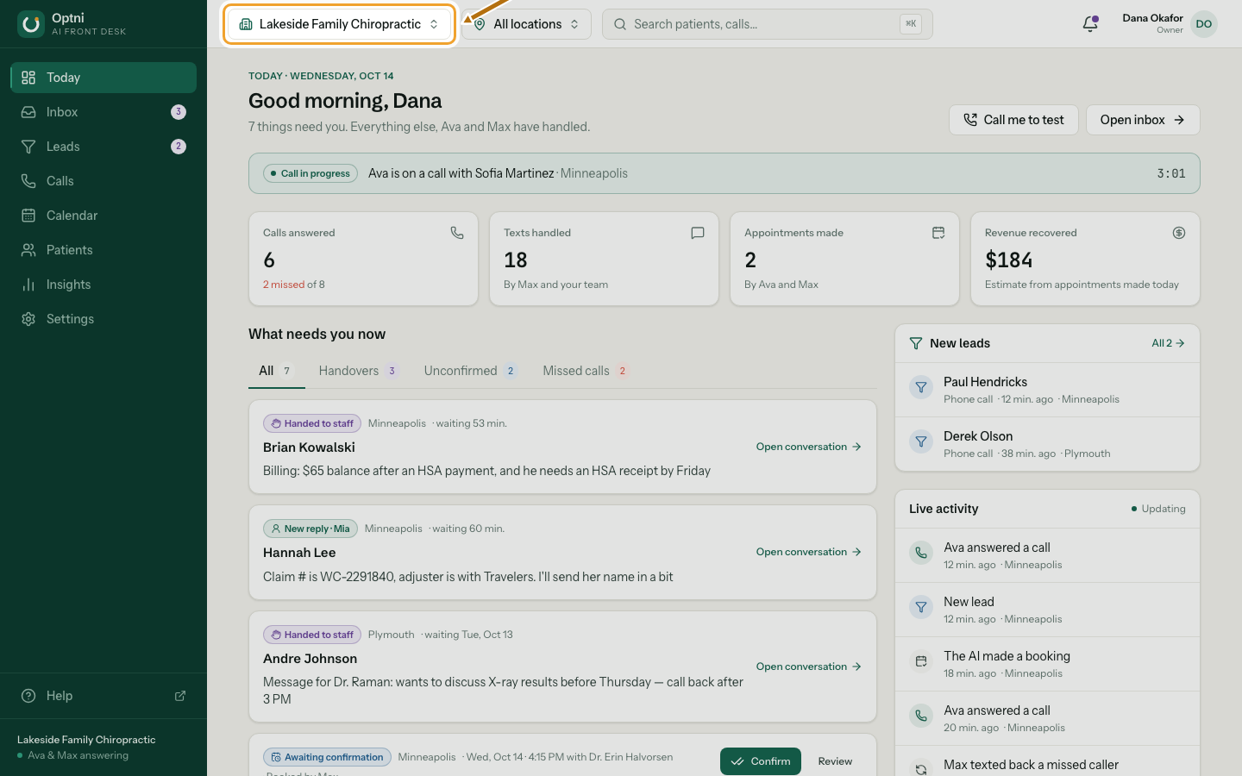
Task: Open Lakeside Family Chiropractic account dropdown
Action: pyautogui.click(x=340, y=24)
